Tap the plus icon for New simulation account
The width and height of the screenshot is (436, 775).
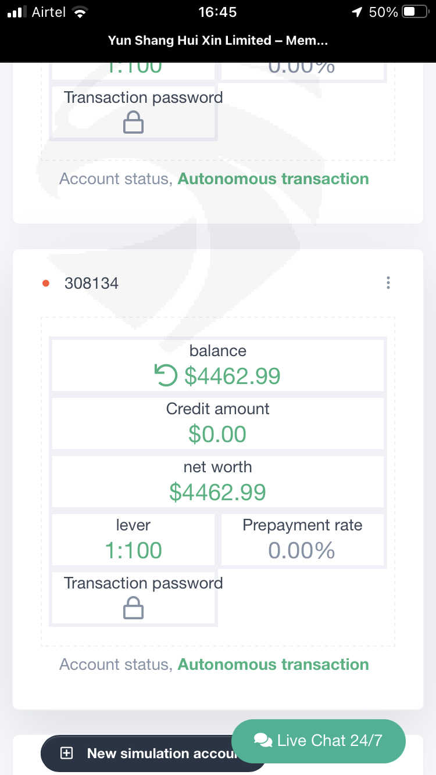(67, 754)
